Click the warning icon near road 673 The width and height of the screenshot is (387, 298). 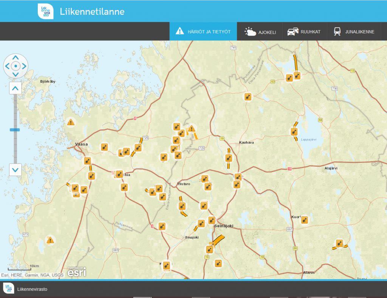[x=50, y=240]
